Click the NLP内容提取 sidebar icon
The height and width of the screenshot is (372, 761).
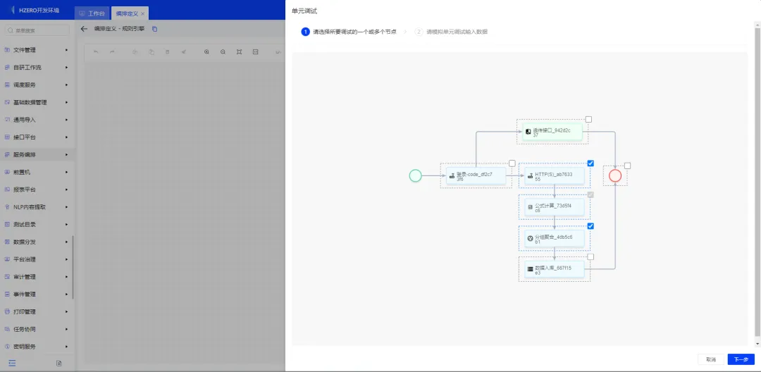coord(7,207)
